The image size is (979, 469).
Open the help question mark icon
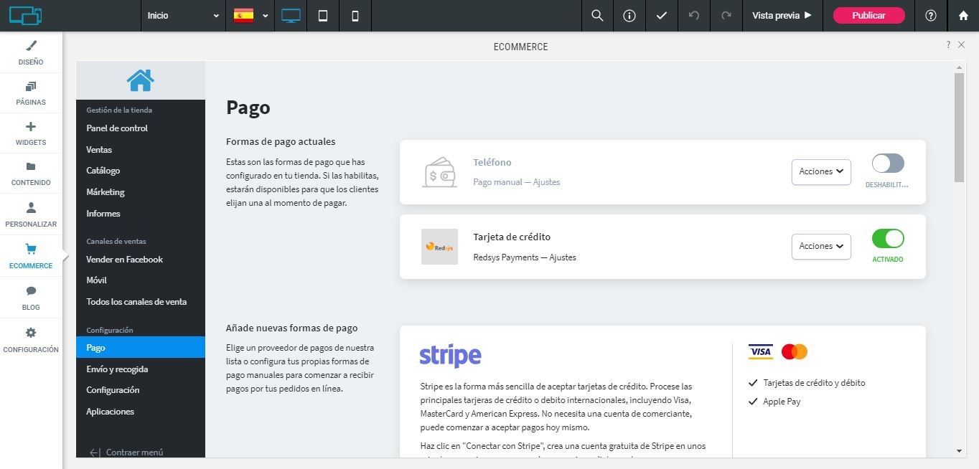coord(931,16)
